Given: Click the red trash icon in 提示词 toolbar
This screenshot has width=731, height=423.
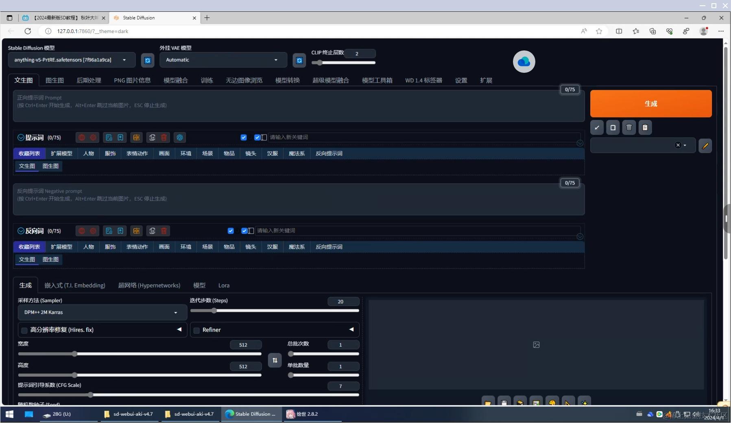Looking at the screenshot, I should (x=164, y=137).
